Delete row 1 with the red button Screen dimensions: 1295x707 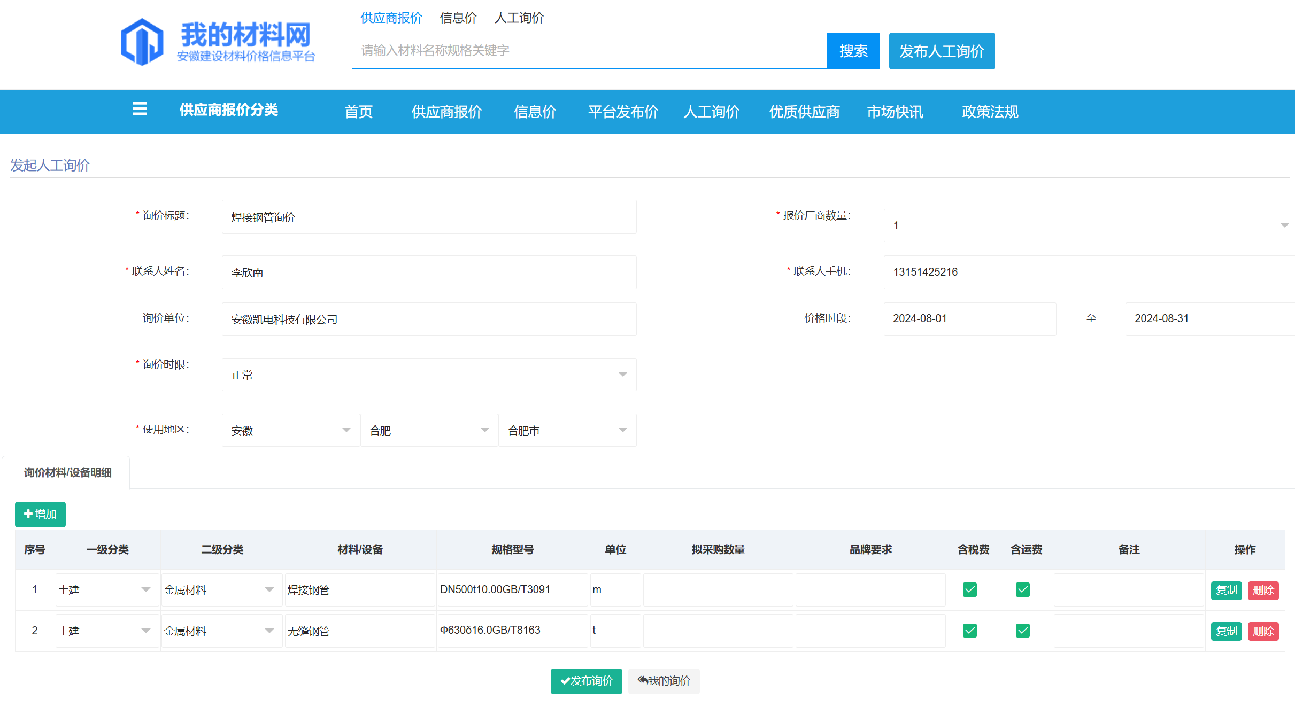point(1263,590)
